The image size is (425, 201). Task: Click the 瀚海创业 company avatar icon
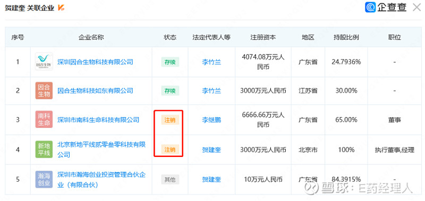tap(44, 179)
